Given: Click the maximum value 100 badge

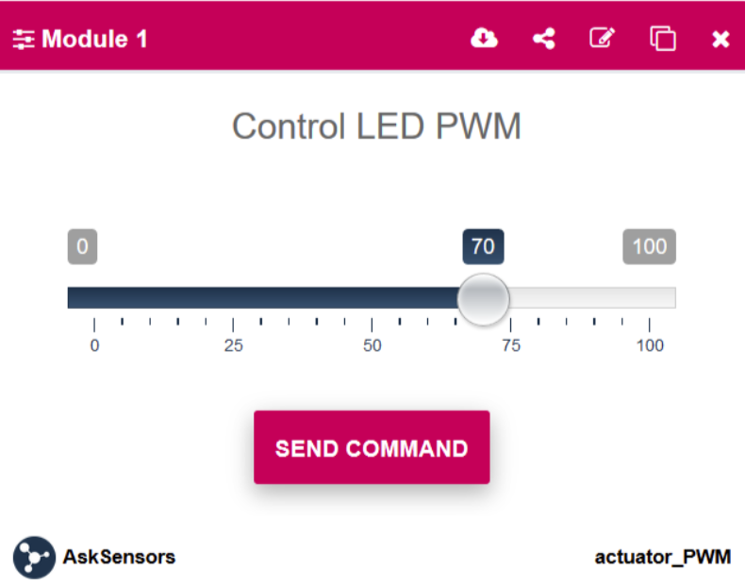Looking at the screenshot, I should coord(649,247).
